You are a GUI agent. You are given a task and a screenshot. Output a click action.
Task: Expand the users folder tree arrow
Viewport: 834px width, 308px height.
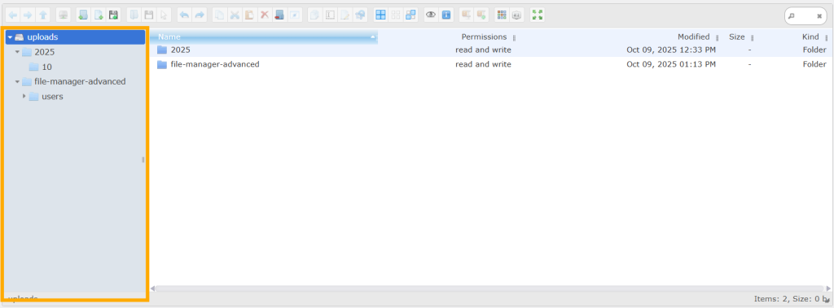point(24,97)
